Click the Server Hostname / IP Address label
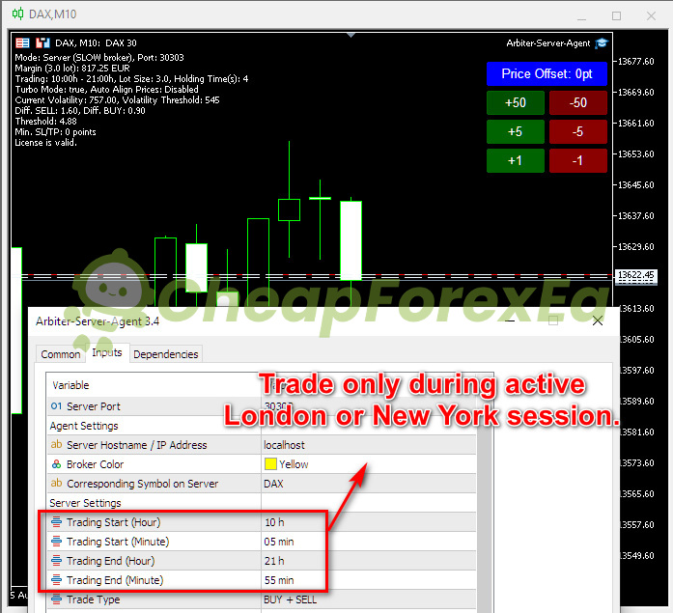Viewport: 673px width, 613px height. 136,445
